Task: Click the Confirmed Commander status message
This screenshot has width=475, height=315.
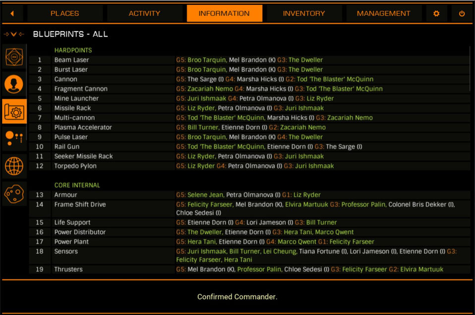Action: (237, 297)
